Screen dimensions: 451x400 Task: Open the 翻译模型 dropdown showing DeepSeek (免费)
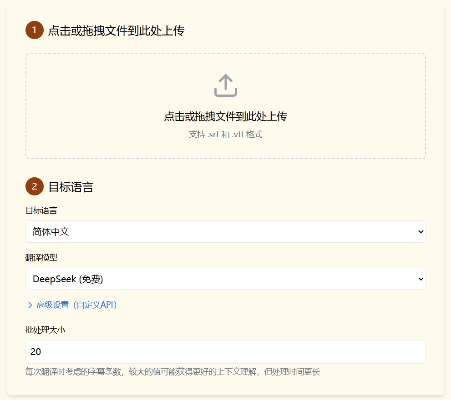point(226,279)
